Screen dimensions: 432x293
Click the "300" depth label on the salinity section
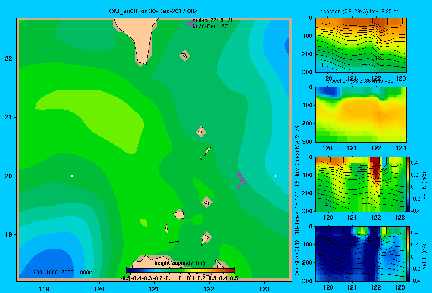click(x=308, y=142)
